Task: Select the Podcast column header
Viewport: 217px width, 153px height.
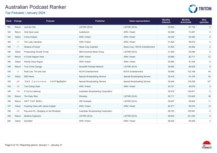Action: 50,21
